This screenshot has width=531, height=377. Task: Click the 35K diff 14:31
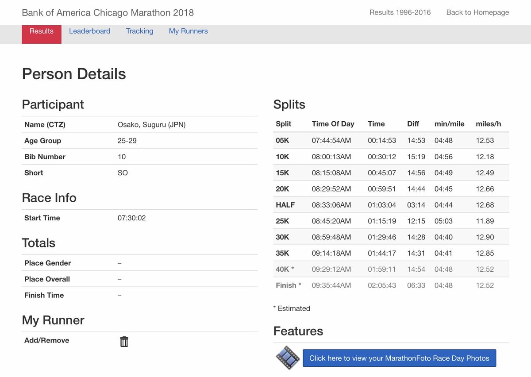[x=416, y=253]
